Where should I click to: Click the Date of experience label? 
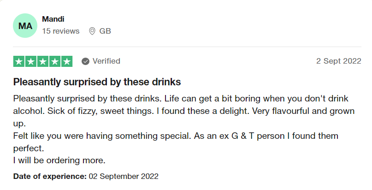pos(50,176)
